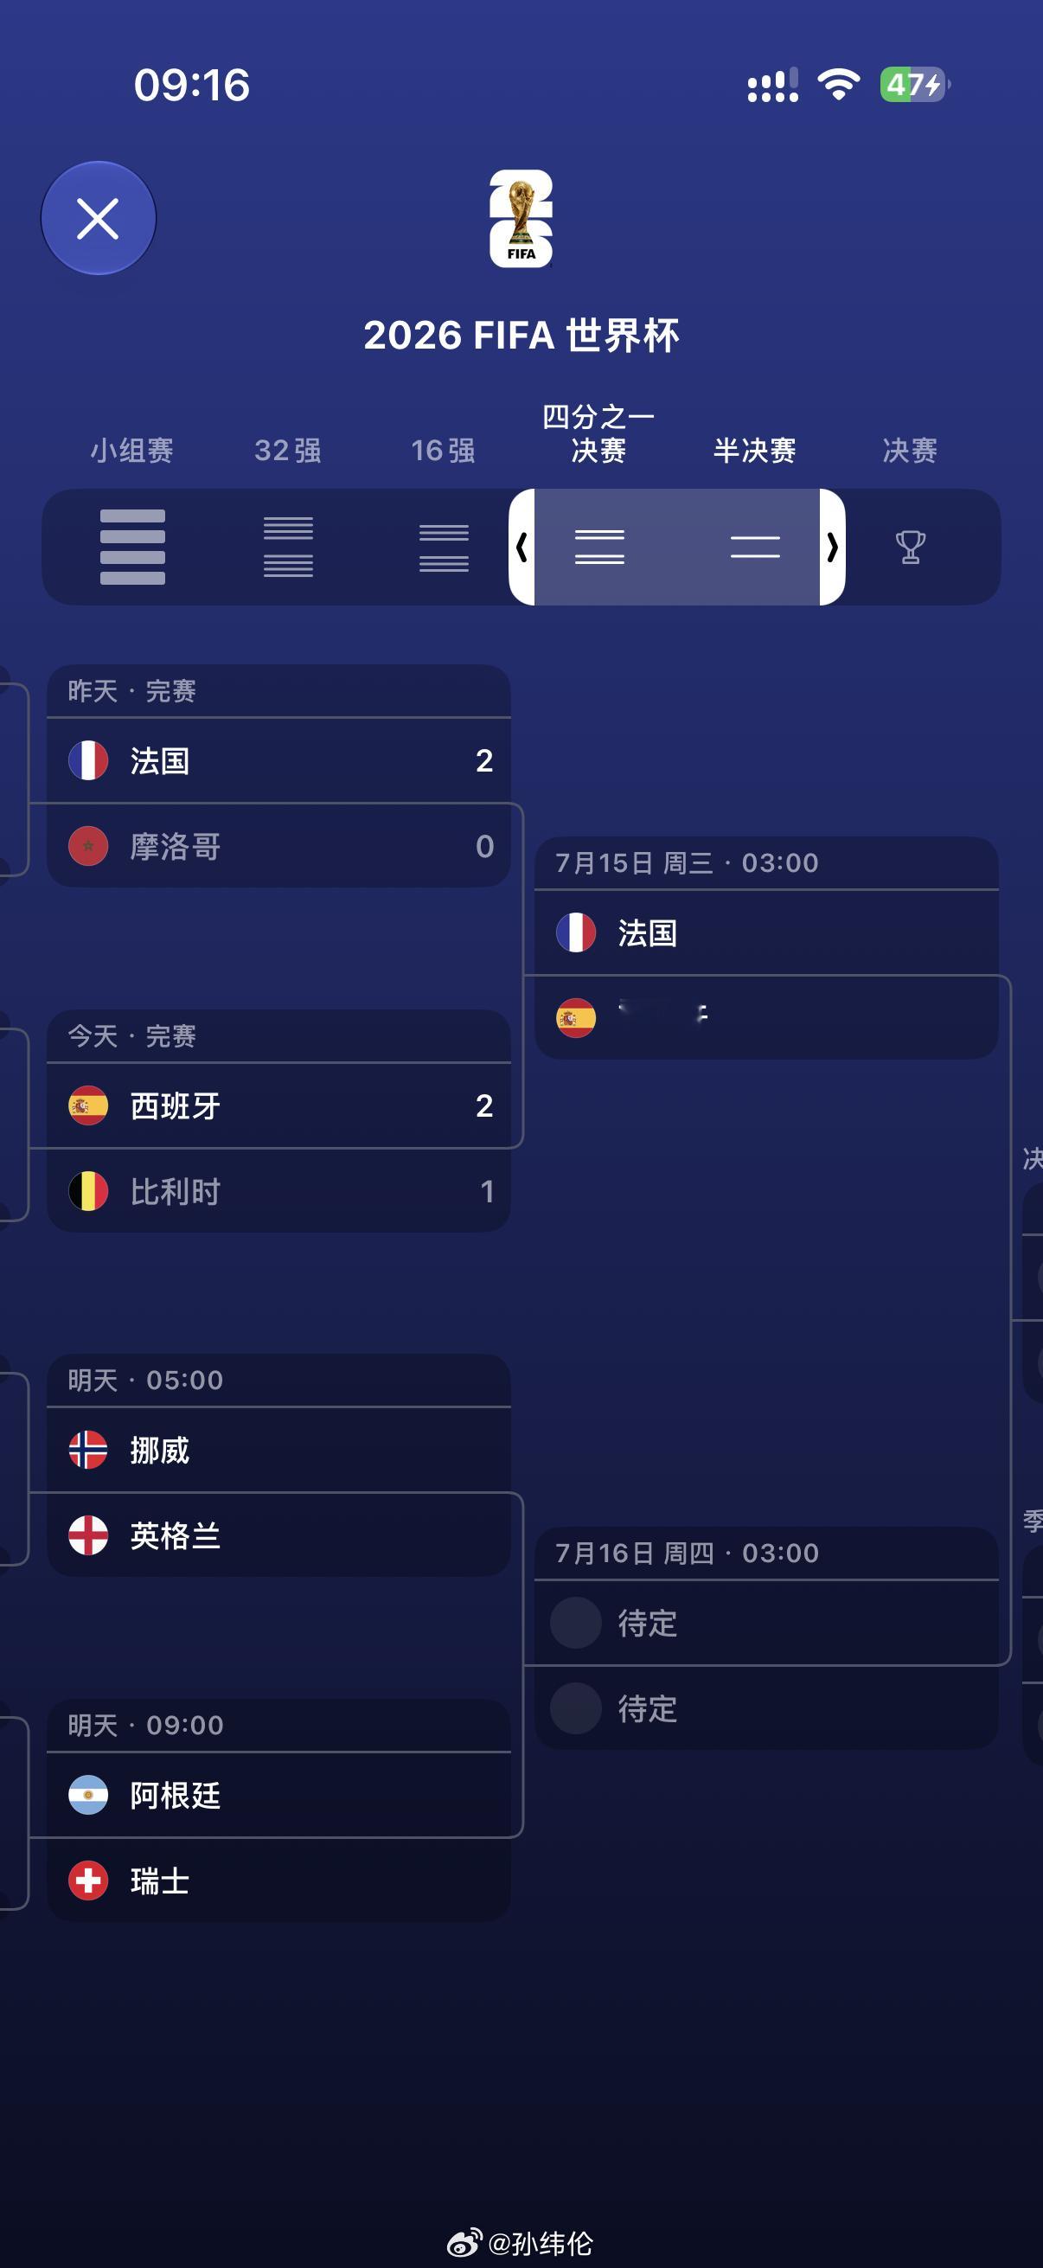Select the round of 32 lines icon

coord(289,547)
